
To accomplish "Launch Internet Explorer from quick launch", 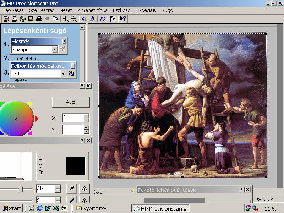I will [x=39, y=208].
